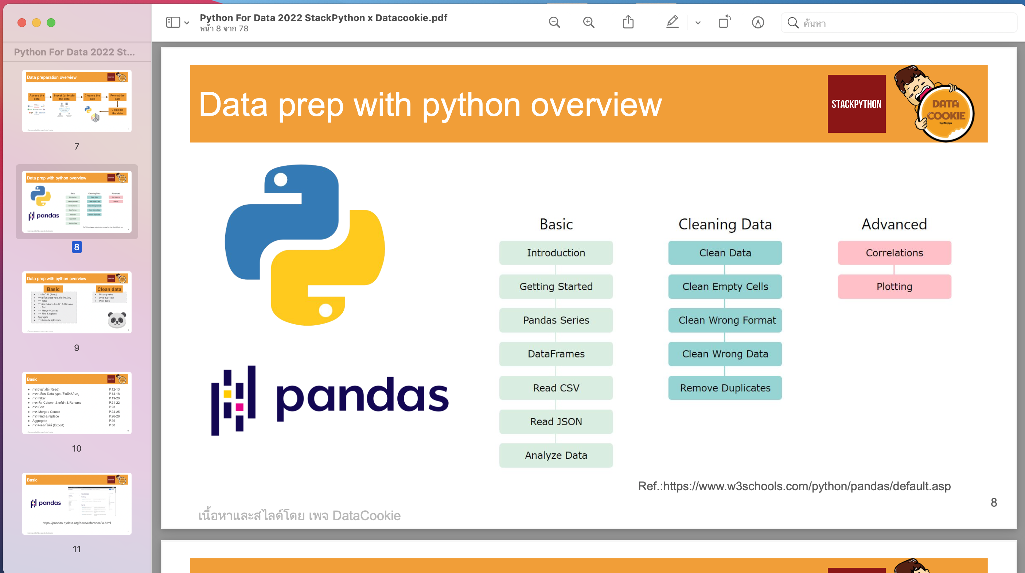Click the PDF file name title
The height and width of the screenshot is (573, 1025).
pos(323,18)
